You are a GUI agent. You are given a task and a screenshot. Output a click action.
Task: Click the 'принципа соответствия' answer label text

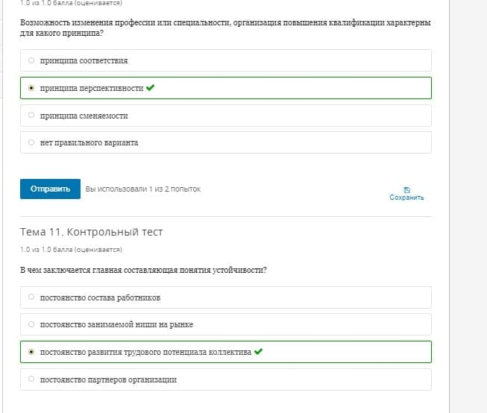click(x=84, y=60)
